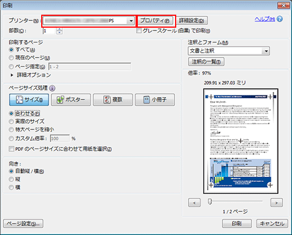The image size is (292, 235).
Task: Go to previous preview page
Action: 194,203
